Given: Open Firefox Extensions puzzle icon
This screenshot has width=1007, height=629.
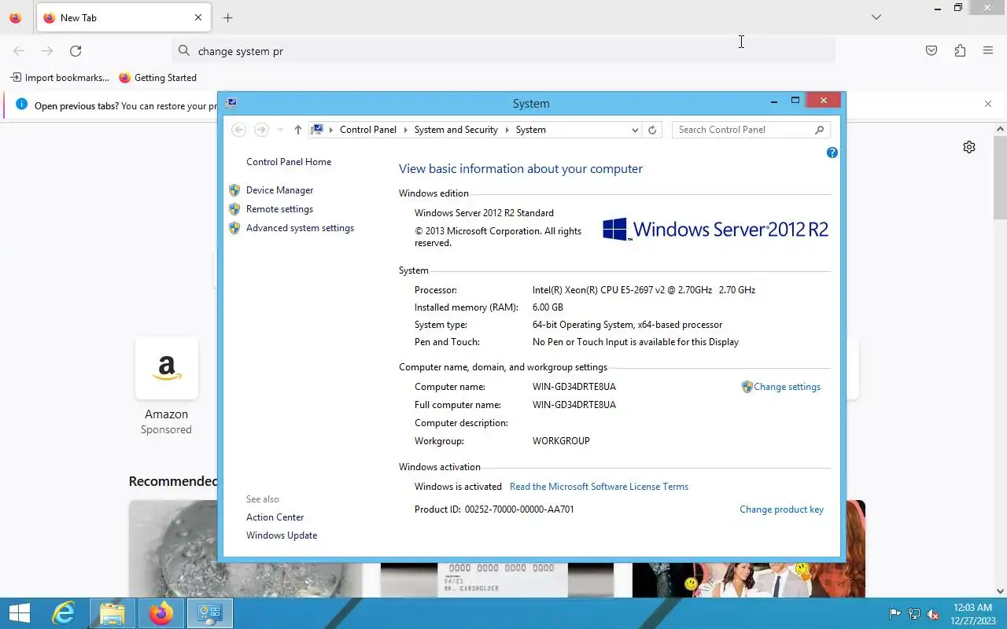Looking at the screenshot, I should point(960,51).
